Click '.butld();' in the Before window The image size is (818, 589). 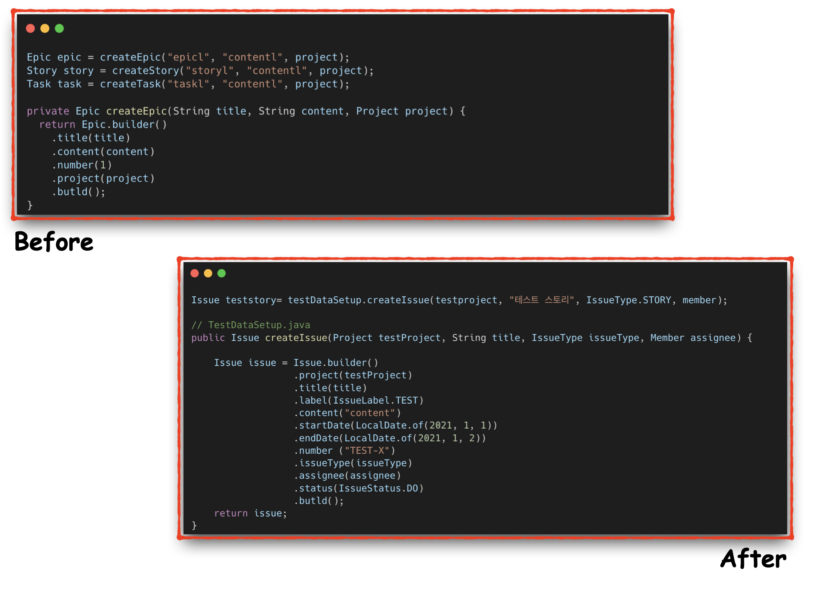[79, 192]
